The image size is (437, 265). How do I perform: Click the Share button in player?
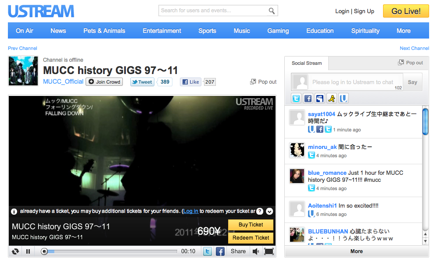click(x=238, y=251)
